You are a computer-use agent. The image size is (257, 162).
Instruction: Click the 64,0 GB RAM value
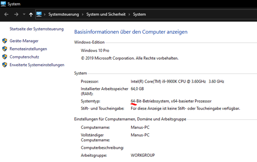click(137, 89)
